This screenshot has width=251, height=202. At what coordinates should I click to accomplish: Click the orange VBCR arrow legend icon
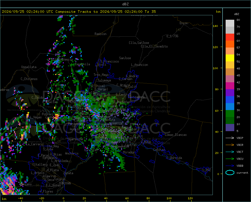[x=230, y=145]
